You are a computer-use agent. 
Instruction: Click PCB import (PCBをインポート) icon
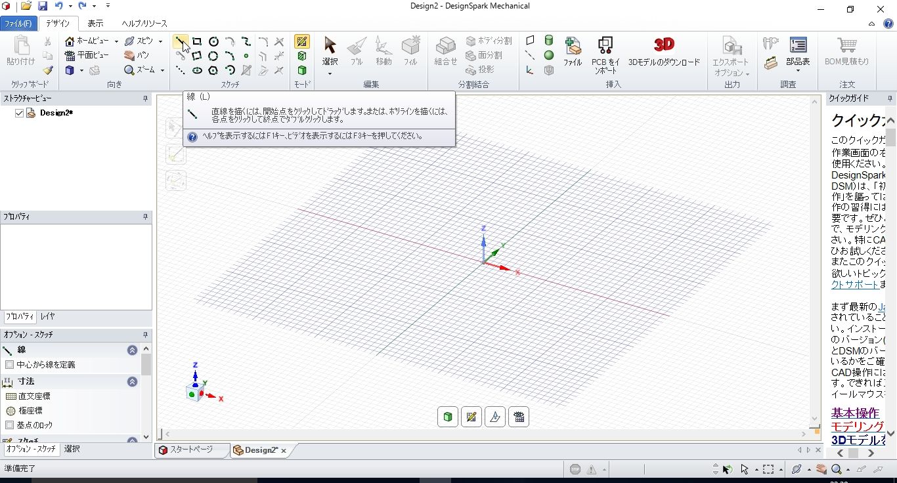click(605, 54)
